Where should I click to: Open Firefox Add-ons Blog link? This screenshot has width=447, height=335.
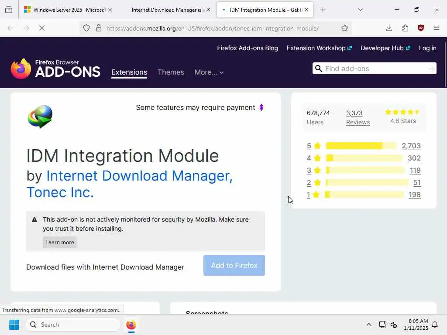(x=248, y=48)
